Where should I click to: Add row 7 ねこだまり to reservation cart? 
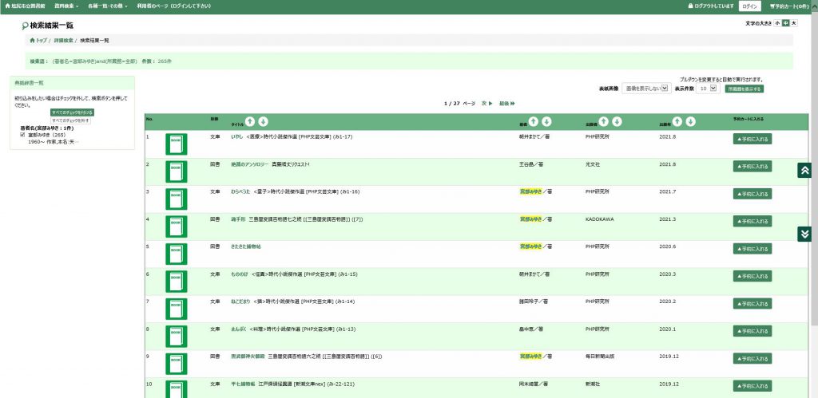[752, 304]
